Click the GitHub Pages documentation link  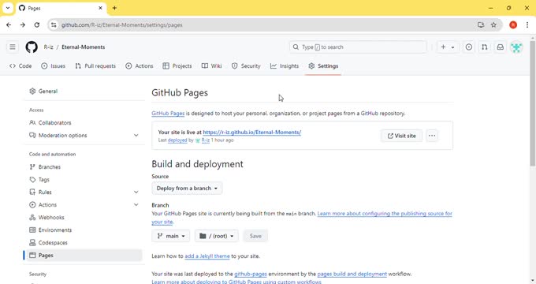[x=168, y=114]
